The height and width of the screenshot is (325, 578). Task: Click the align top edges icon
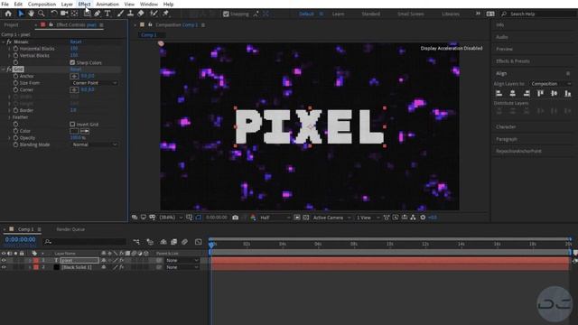pyautogui.click(x=540, y=94)
